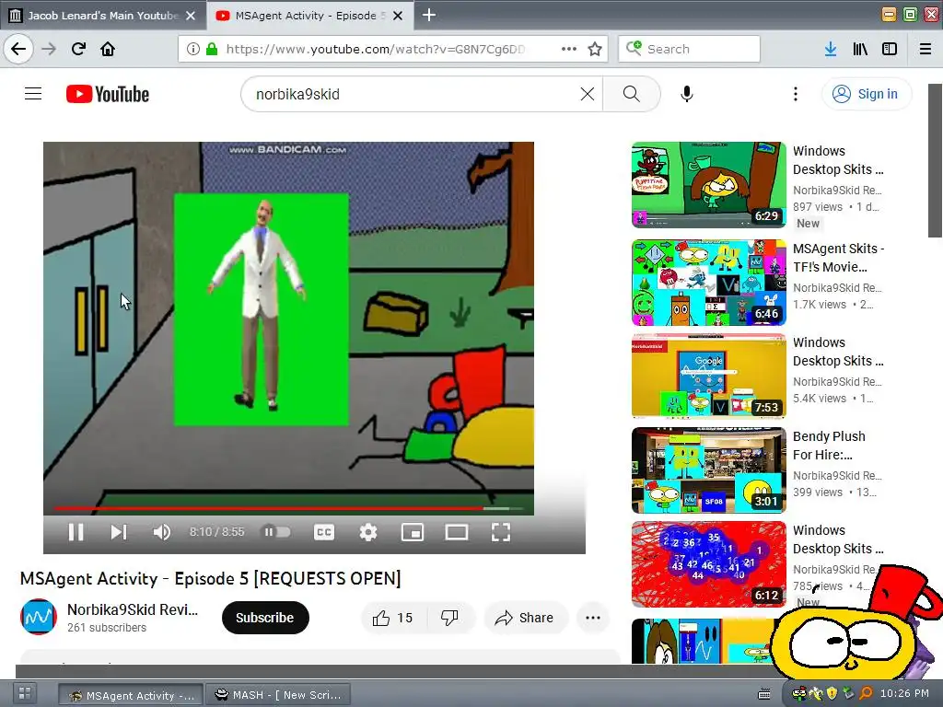Click the YouTube logo

(108, 94)
